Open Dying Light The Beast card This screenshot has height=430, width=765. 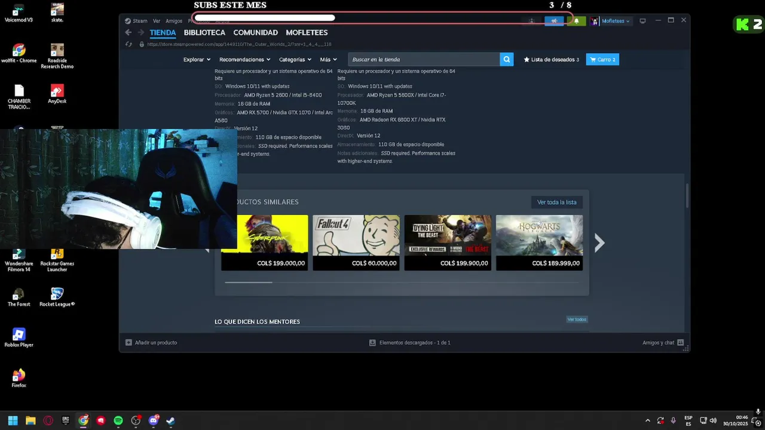(x=448, y=242)
